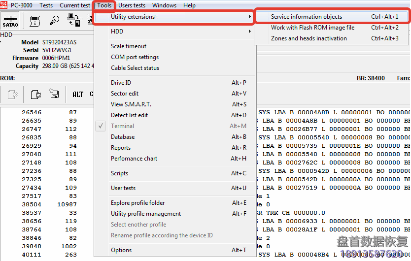Choose Work with Flash ROM image file
Image resolution: width=411 pixels, height=261 pixels.
tap(312, 28)
